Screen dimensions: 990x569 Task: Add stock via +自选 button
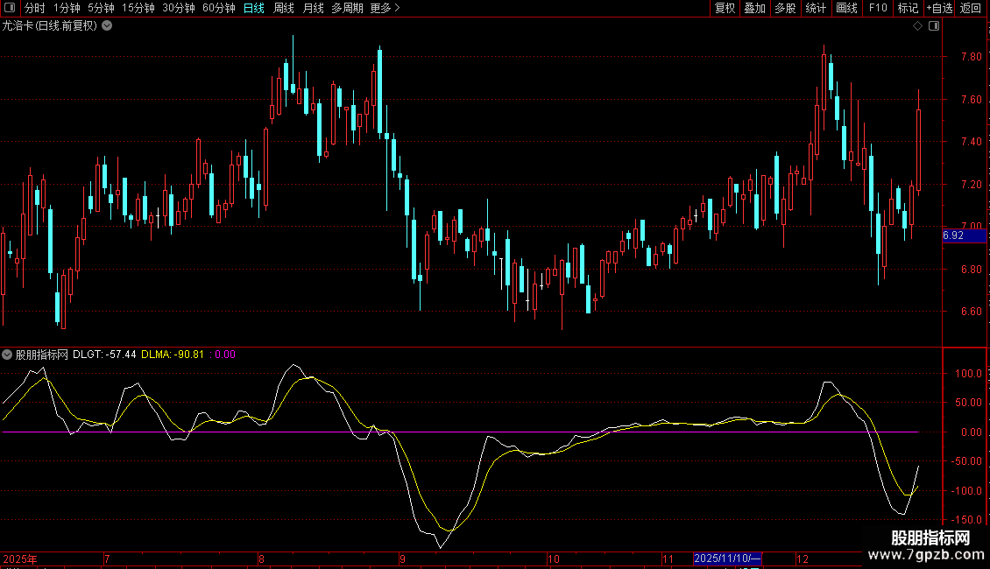coord(939,8)
